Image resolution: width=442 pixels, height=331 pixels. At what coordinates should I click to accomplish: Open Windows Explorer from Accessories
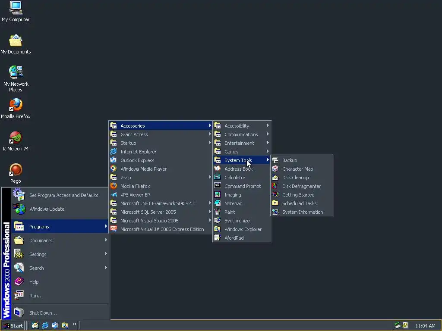tap(242, 229)
